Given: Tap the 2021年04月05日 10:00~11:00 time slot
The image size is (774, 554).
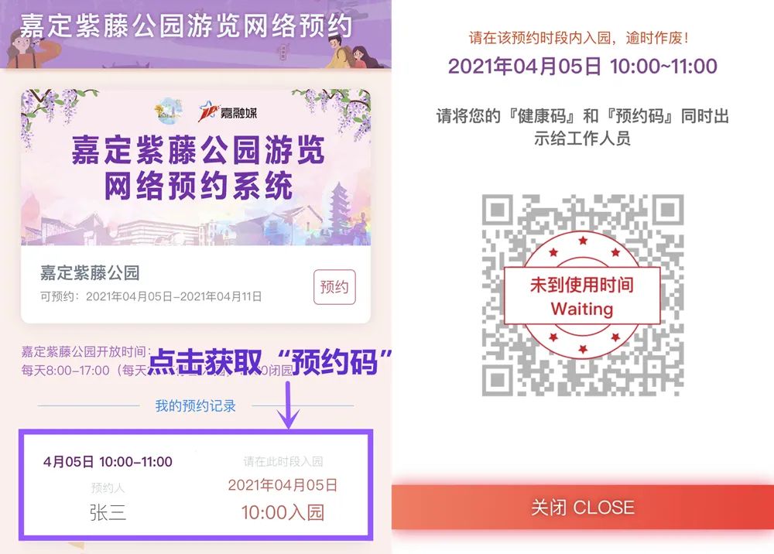Looking at the screenshot, I should click(x=583, y=66).
